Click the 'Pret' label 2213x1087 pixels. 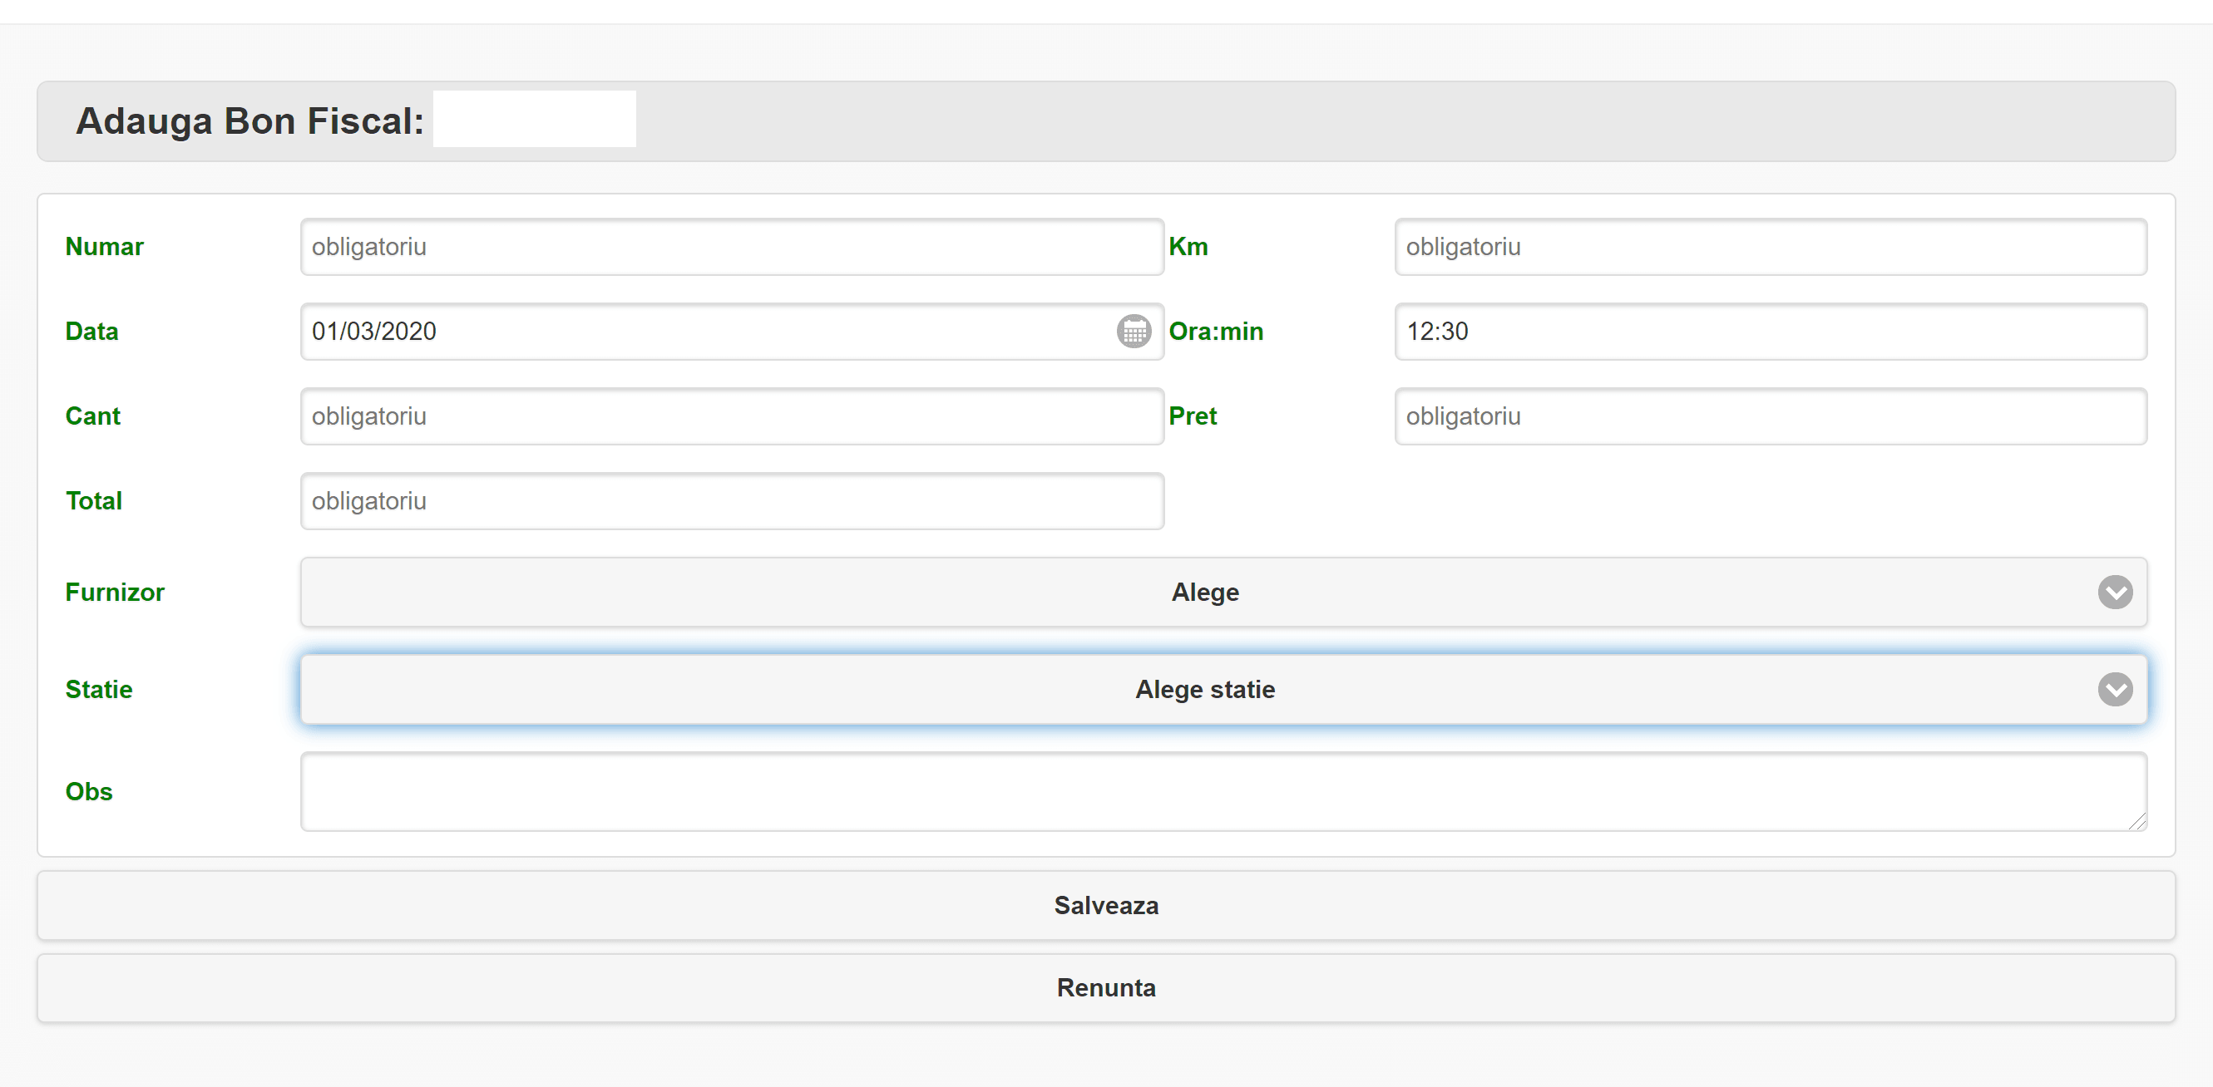pos(1193,416)
